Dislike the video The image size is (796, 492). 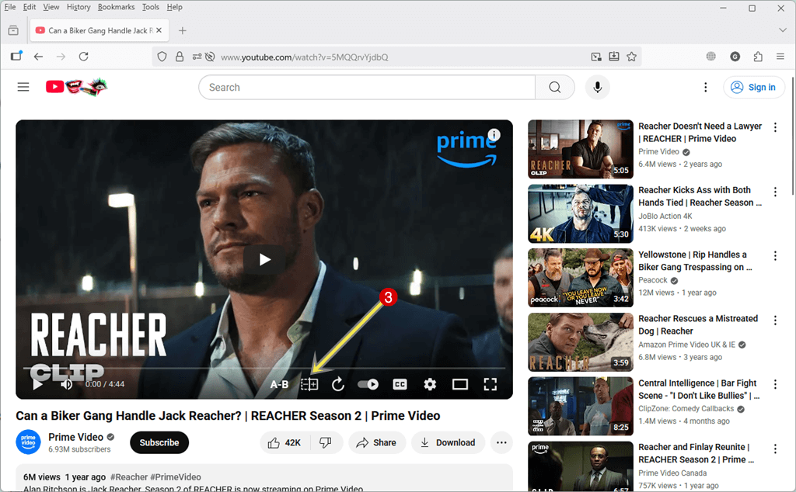coord(326,443)
